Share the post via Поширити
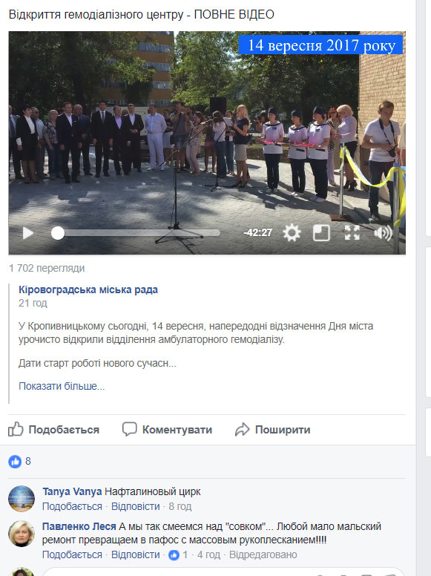The height and width of the screenshot is (576, 431). click(x=273, y=430)
